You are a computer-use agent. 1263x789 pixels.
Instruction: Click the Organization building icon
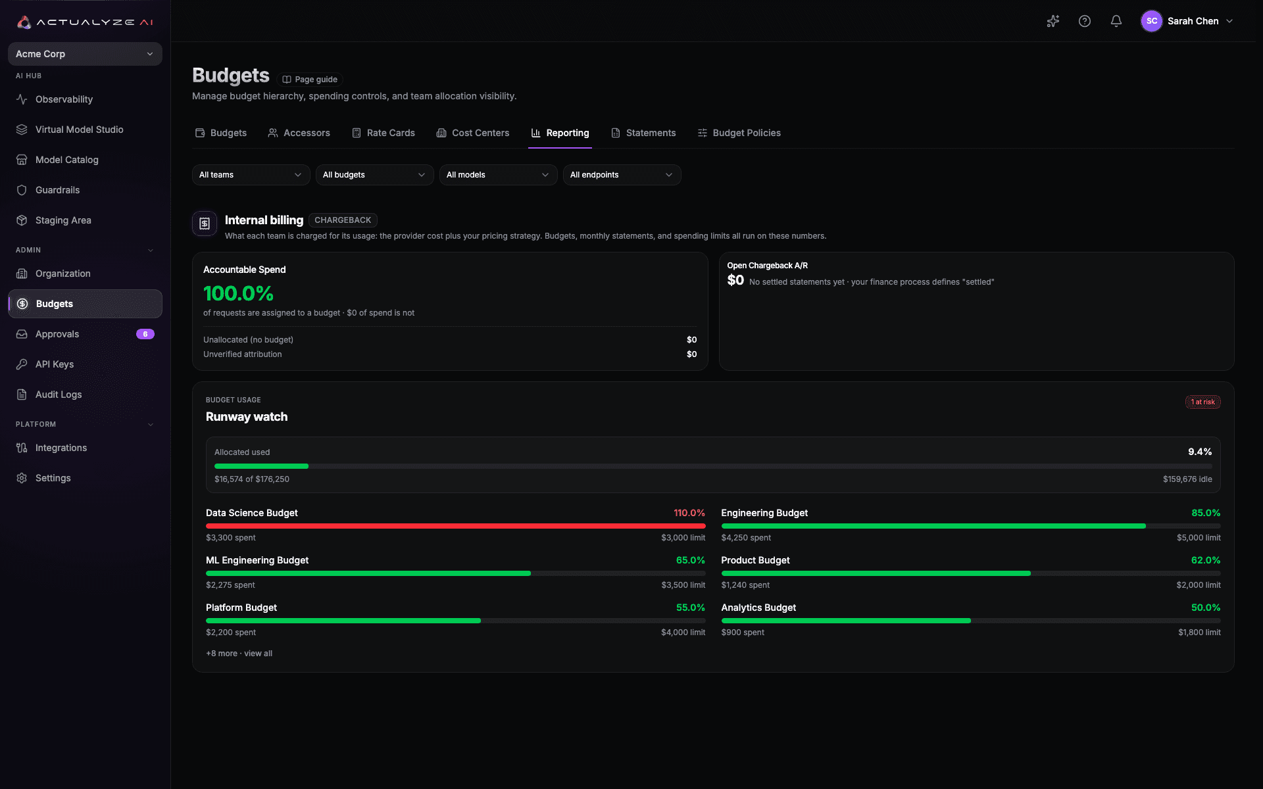(22, 274)
